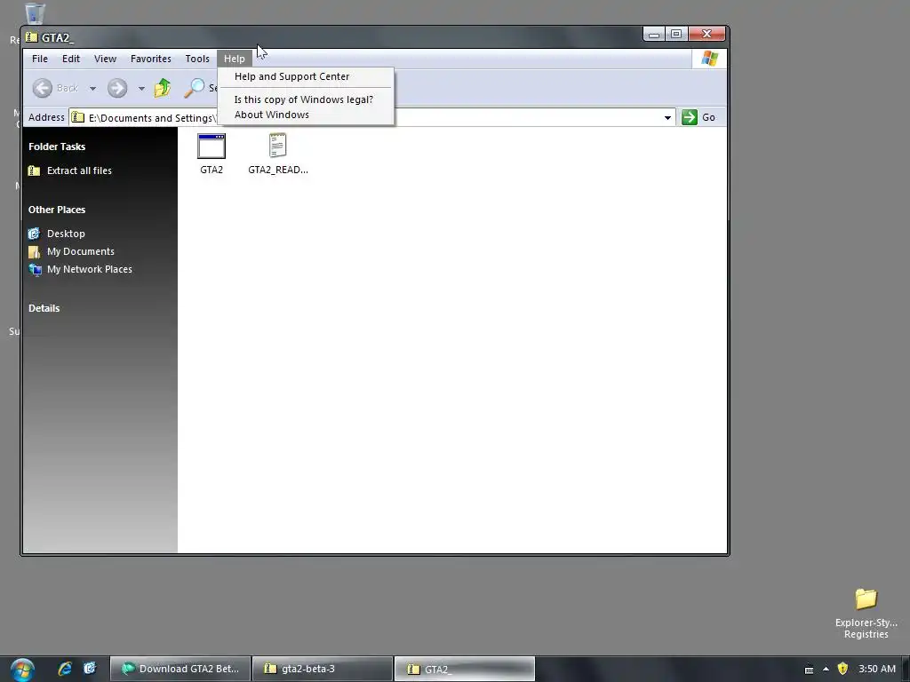Click the Extract all files folder icon

35,170
